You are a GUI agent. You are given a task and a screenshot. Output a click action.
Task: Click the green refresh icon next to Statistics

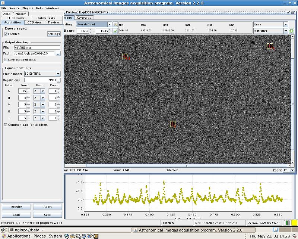coord(291,31)
